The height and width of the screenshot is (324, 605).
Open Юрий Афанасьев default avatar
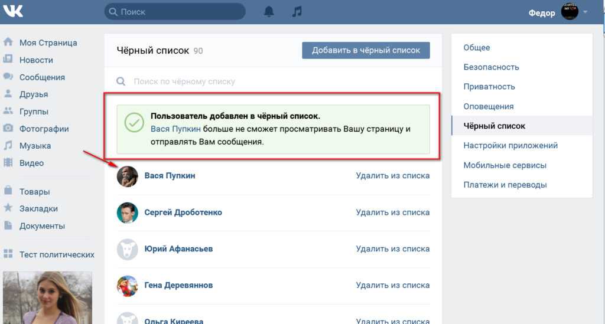click(128, 249)
